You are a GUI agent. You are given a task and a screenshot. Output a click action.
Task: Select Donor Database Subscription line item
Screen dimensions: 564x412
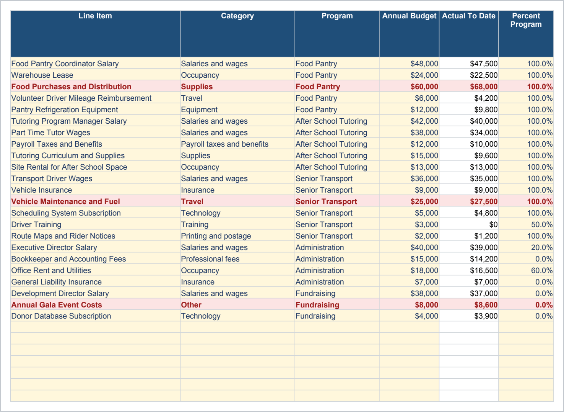tap(95, 316)
